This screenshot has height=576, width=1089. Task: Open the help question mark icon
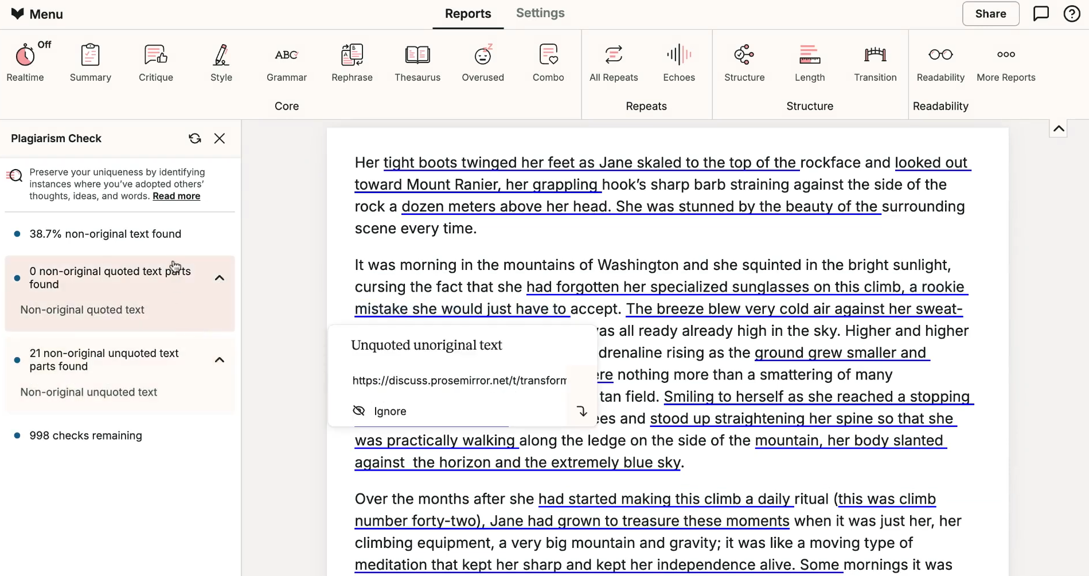click(1071, 14)
